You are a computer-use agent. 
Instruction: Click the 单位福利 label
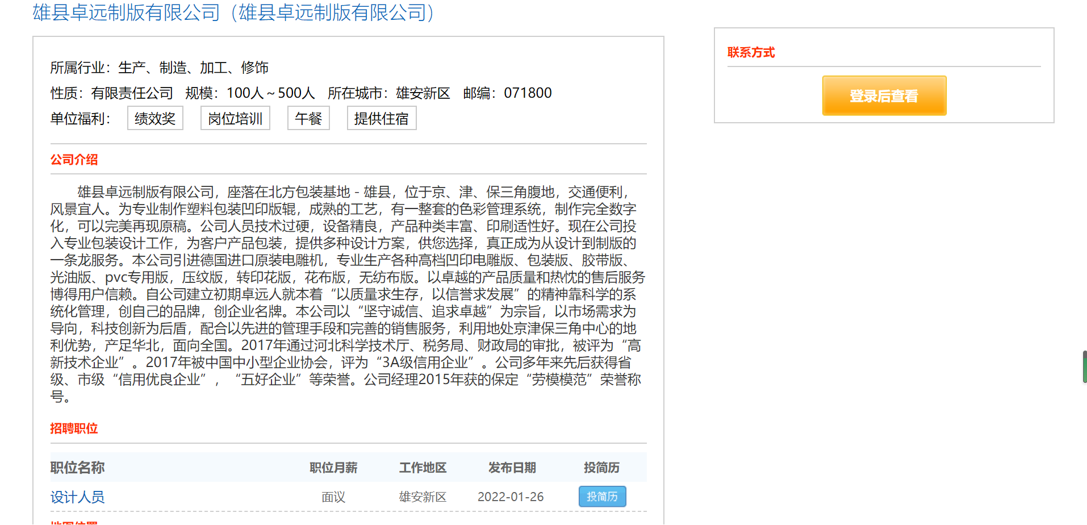coord(80,119)
